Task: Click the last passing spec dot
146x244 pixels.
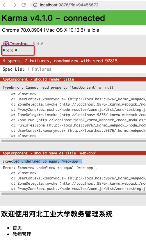Action: pos(16,50)
